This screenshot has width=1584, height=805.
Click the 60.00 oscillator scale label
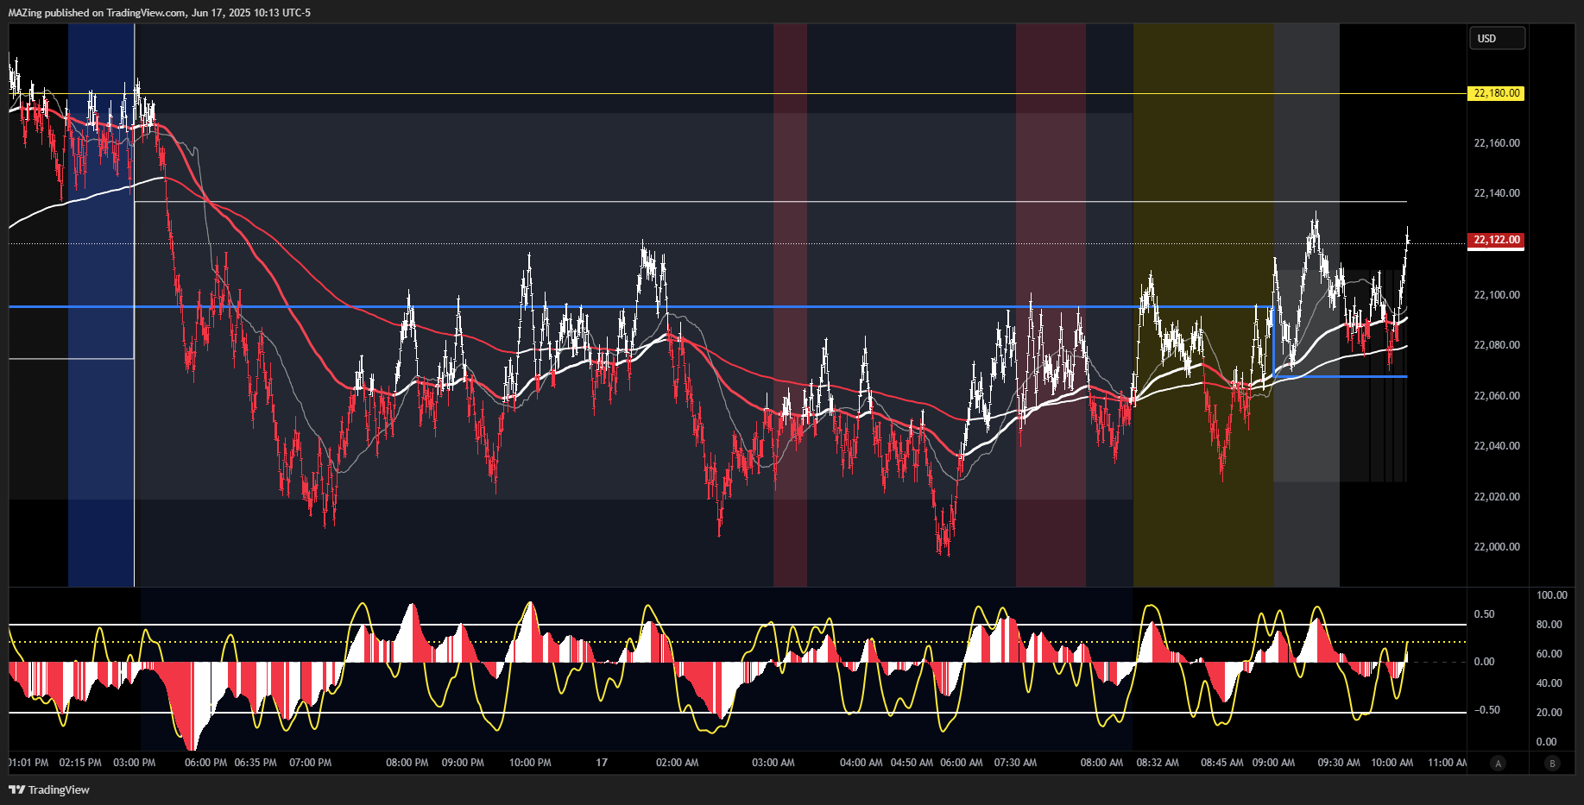pyautogui.click(x=1549, y=654)
